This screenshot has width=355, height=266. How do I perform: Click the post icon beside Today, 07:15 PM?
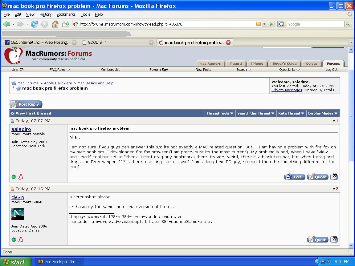tap(12, 189)
